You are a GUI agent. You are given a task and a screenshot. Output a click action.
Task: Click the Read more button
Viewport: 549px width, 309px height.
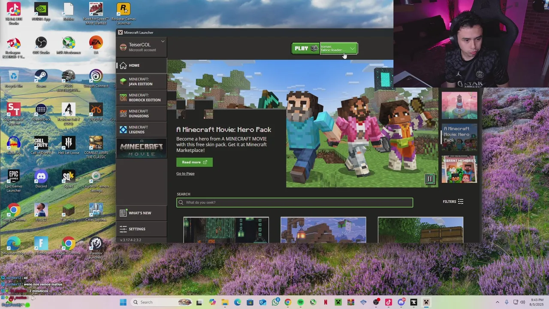point(194,162)
